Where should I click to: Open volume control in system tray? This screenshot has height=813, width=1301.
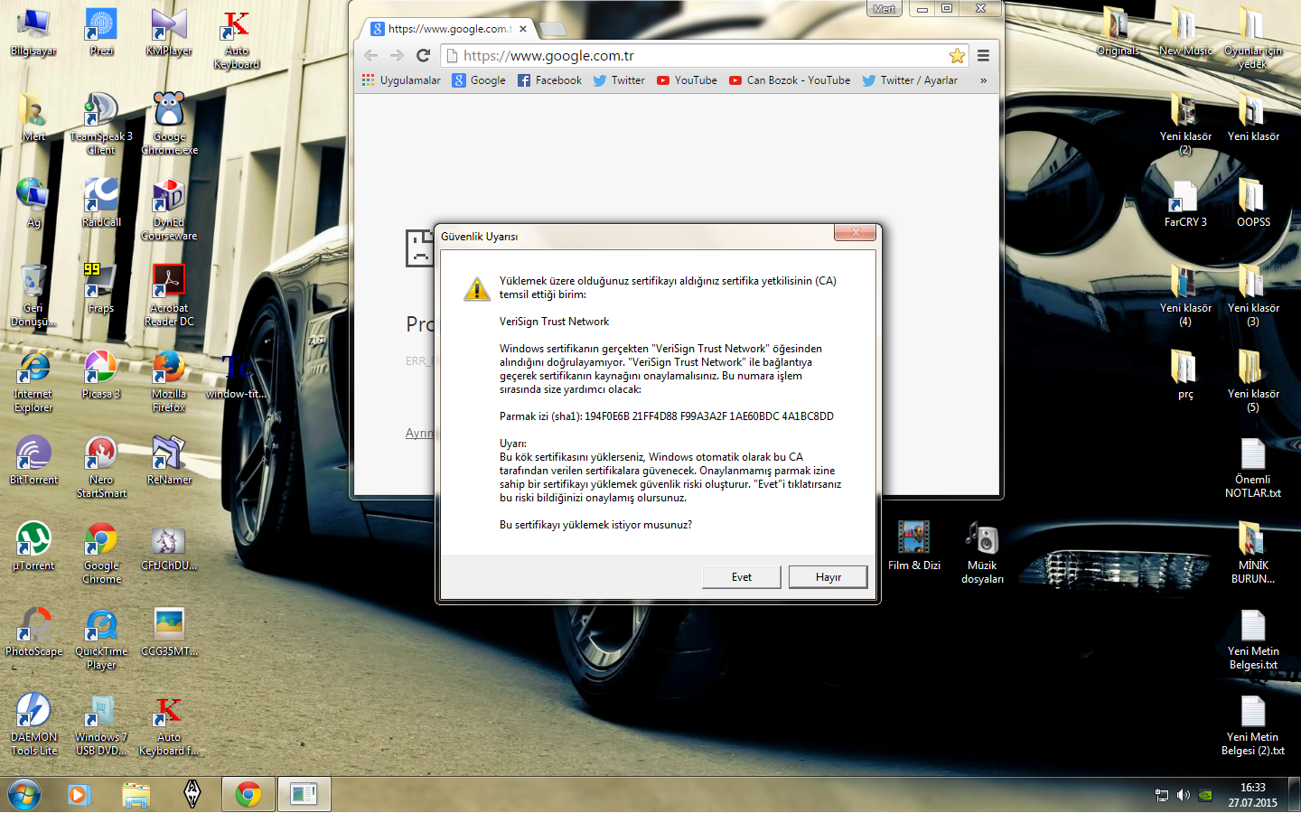pos(1184,795)
